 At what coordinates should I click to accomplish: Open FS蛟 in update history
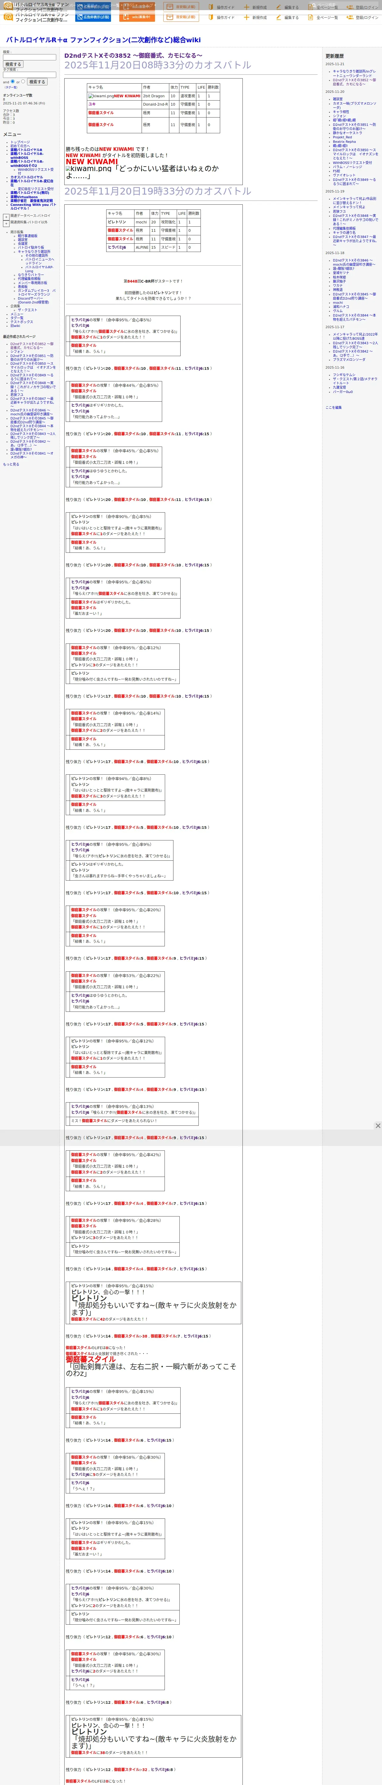pos(336,171)
